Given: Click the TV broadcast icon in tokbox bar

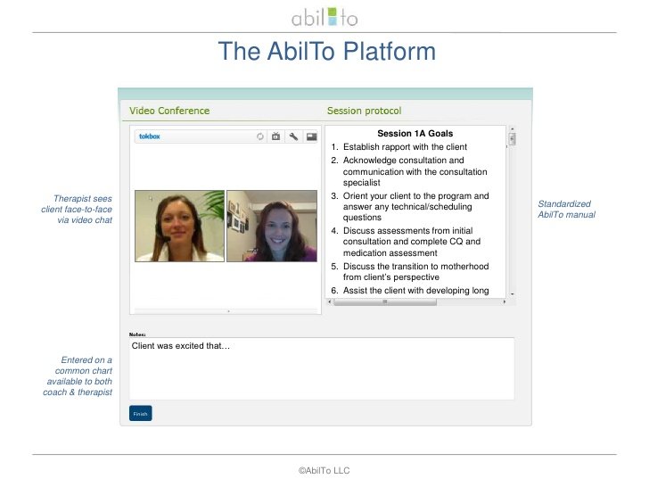Looking at the screenshot, I should click(276, 136).
